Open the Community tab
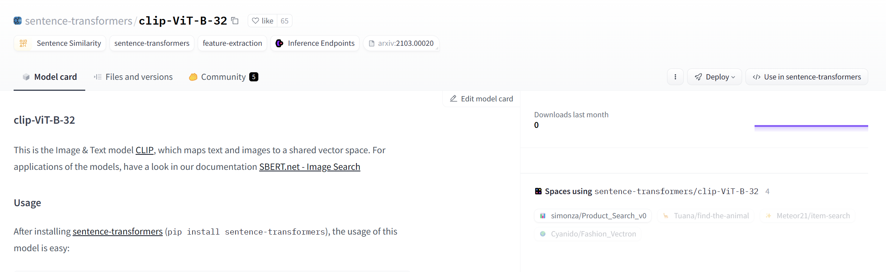This screenshot has height=272, width=886. (x=223, y=77)
